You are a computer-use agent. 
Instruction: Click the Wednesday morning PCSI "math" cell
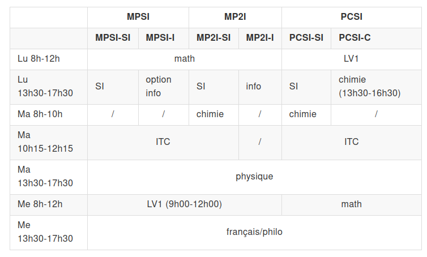351,204
